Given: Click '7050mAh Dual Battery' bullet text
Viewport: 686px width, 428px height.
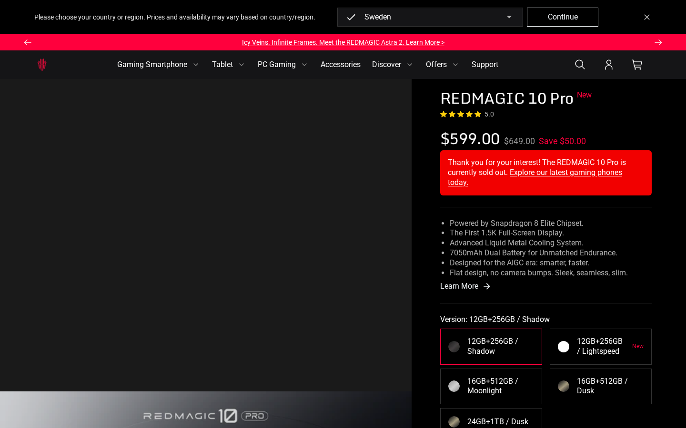Looking at the screenshot, I should click(534, 253).
